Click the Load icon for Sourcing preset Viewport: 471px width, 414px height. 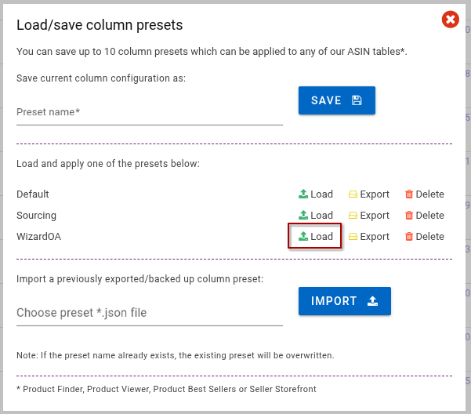coord(303,216)
